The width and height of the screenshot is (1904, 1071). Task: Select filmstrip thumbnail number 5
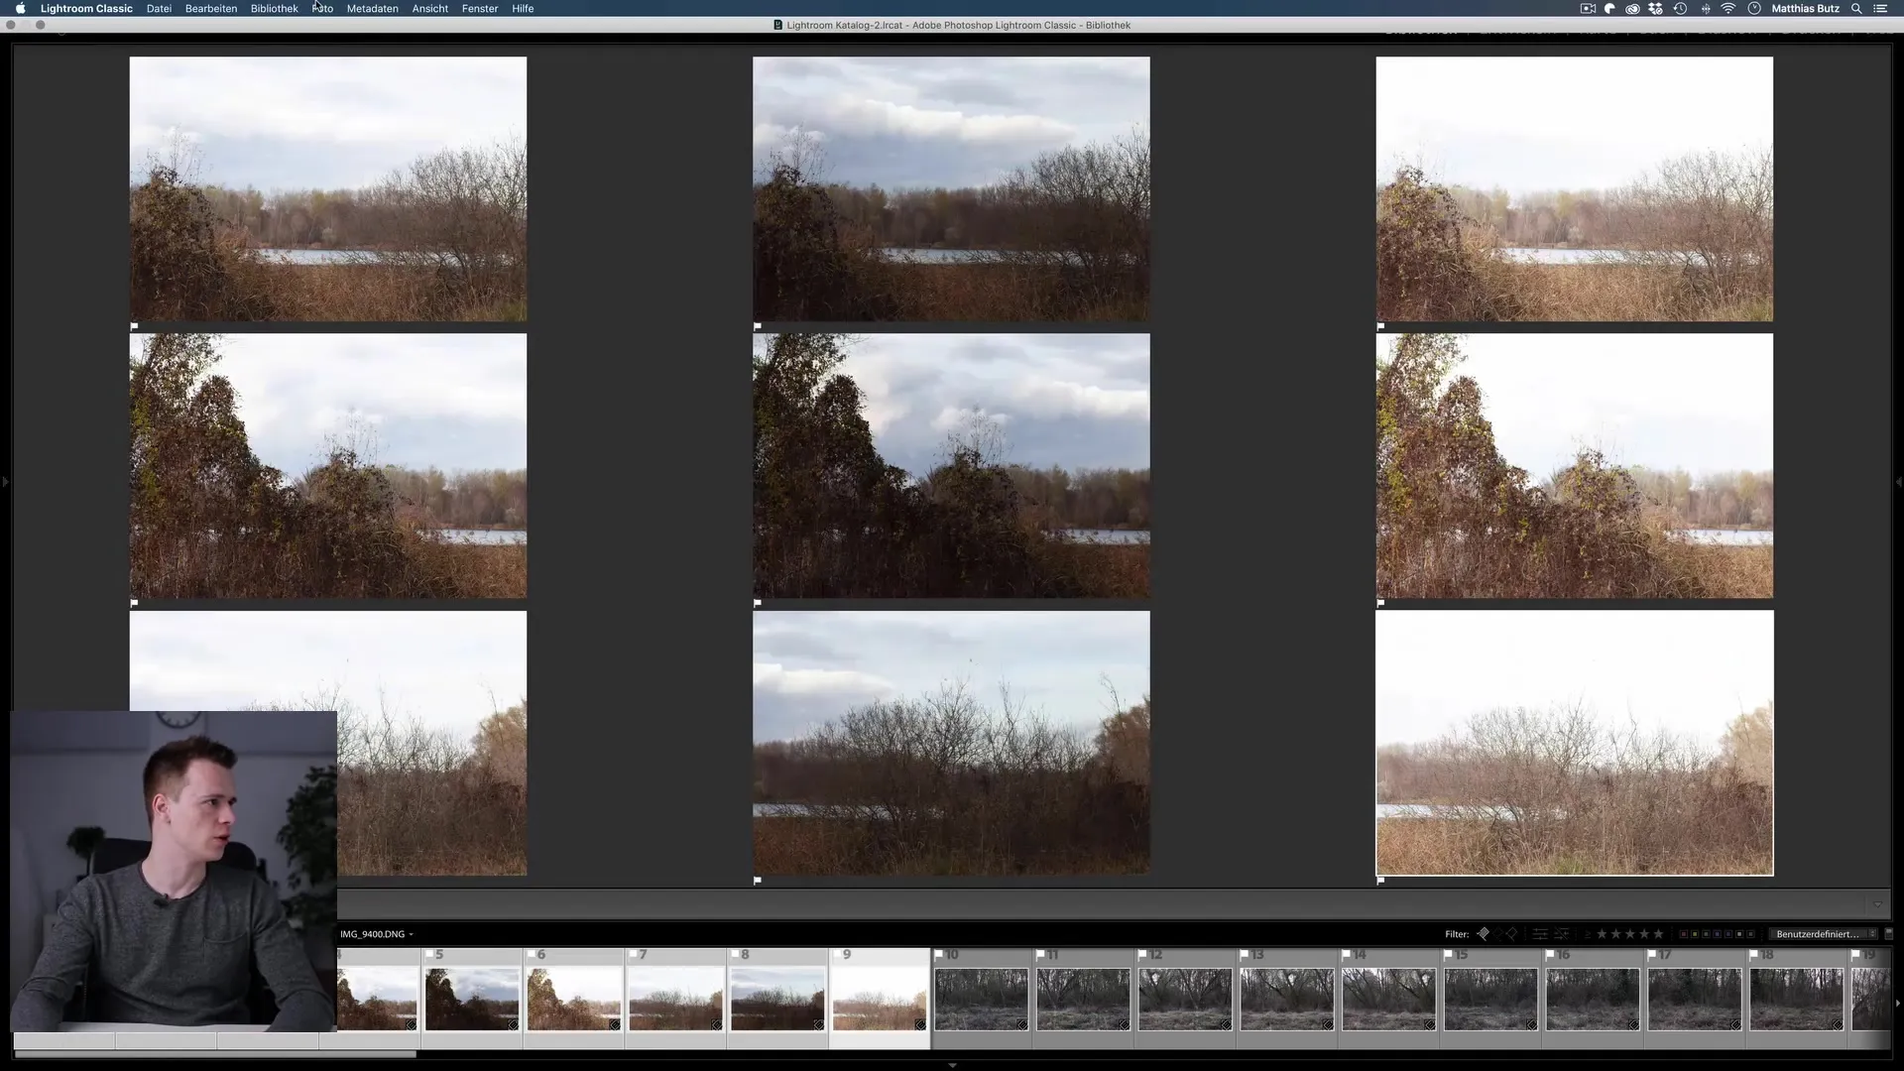pyautogui.click(x=472, y=999)
